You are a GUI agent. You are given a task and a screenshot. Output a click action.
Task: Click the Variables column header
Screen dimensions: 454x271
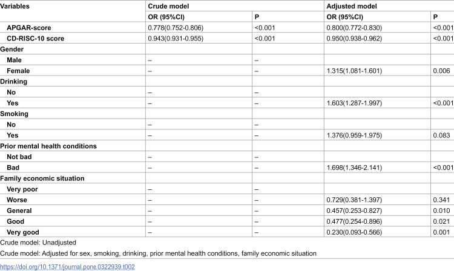(x=15, y=6)
